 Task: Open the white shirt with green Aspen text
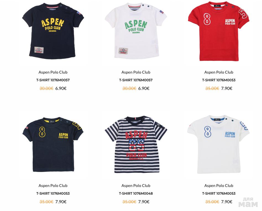136,31
